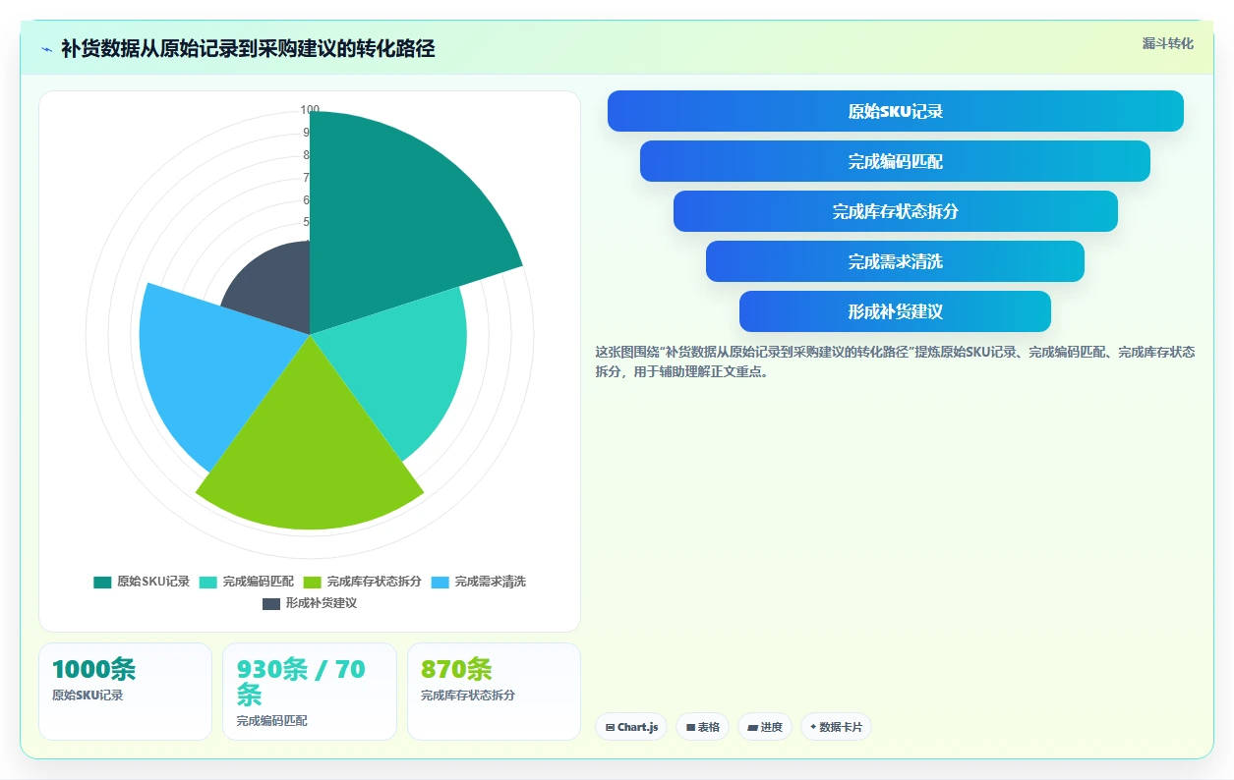Image resolution: width=1234 pixels, height=780 pixels.
Task: Toggle the 完成库存状态拆分 legend swatch
Action: point(313,582)
